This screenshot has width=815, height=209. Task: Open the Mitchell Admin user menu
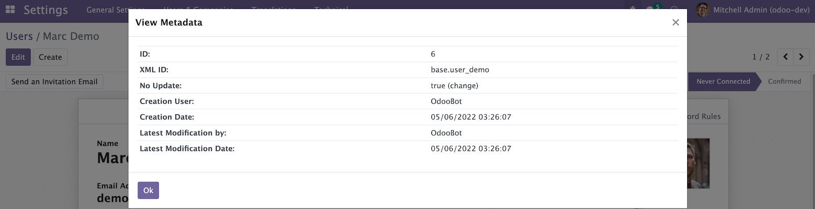click(x=753, y=10)
